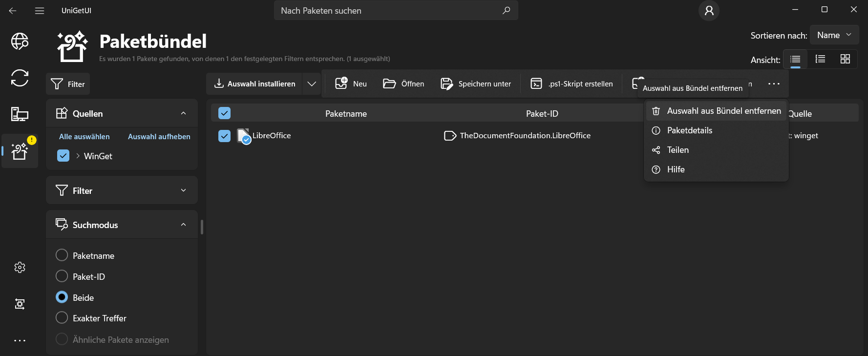Viewport: 868px width, 356px height.
Task: Click the search magnifier icon
Action: [506, 10]
